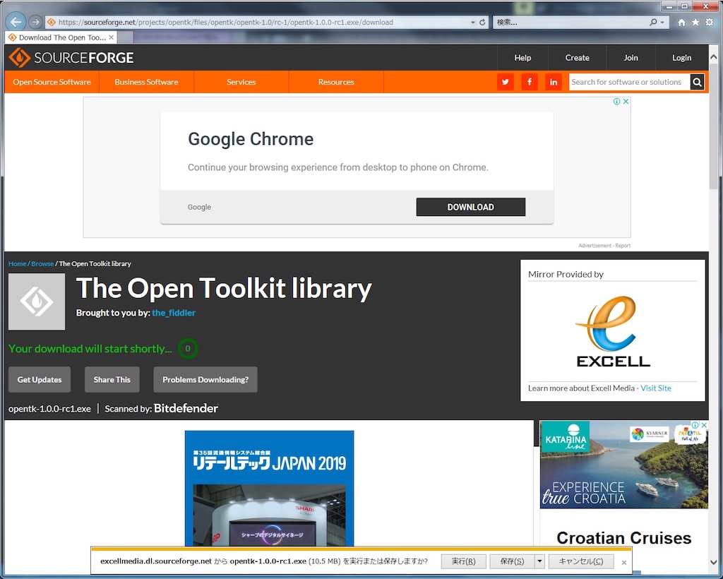
Task: Click 保存(S) to save the file
Action: click(512, 561)
